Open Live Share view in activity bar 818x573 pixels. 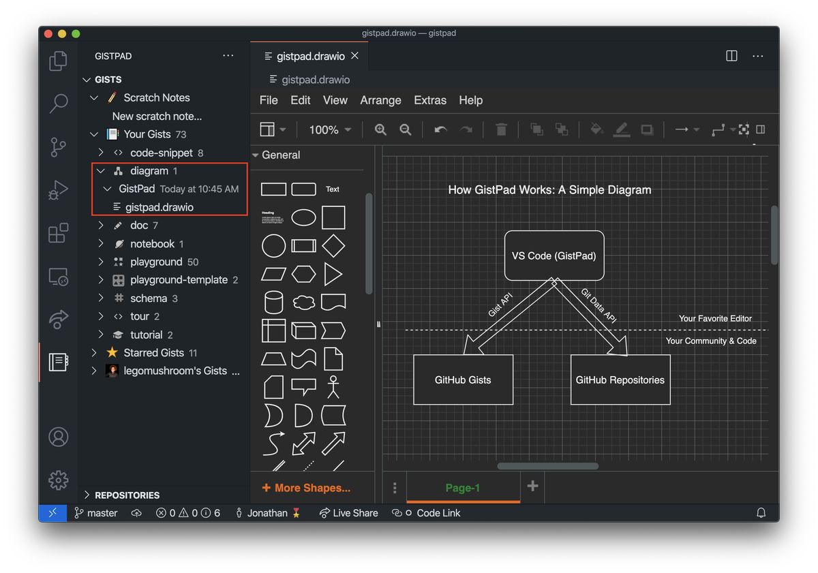click(59, 319)
